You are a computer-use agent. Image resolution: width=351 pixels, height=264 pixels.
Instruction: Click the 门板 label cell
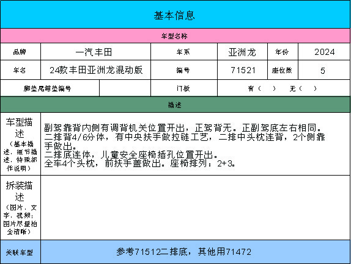tap(184, 88)
